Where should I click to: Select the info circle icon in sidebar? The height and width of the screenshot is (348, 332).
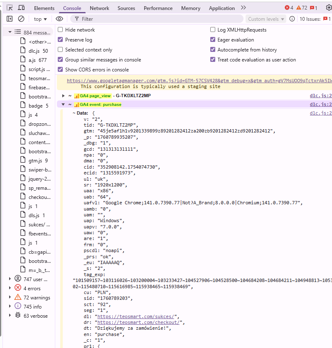(18, 306)
